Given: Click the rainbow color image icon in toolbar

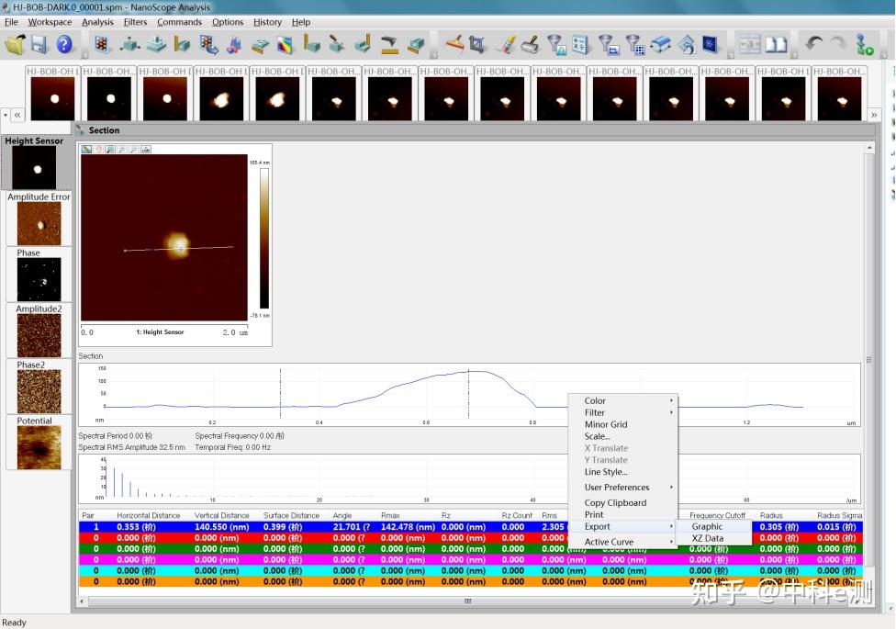Looking at the screenshot, I should click(x=286, y=44).
